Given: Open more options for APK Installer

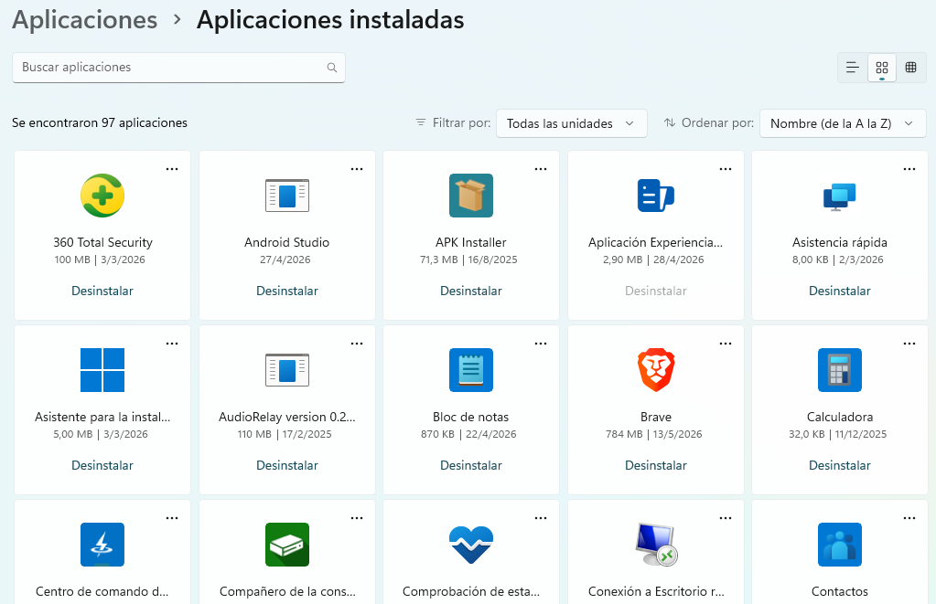Looking at the screenshot, I should (541, 169).
